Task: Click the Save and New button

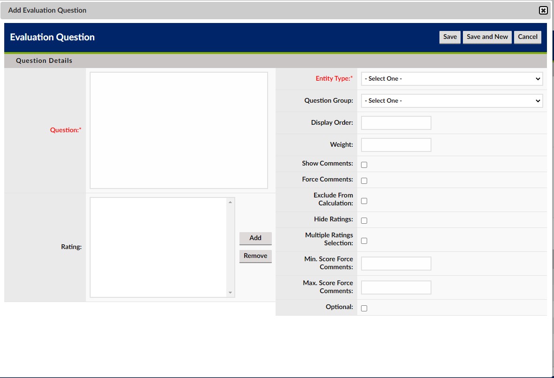Action: point(487,37)
